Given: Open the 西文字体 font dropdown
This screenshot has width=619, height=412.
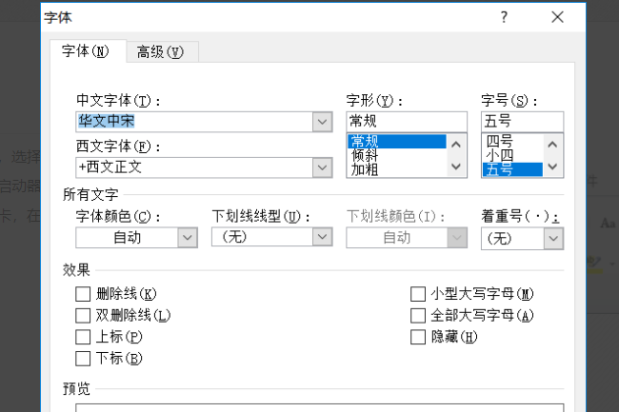Looking at the screenshot, I should coord(322,167).
